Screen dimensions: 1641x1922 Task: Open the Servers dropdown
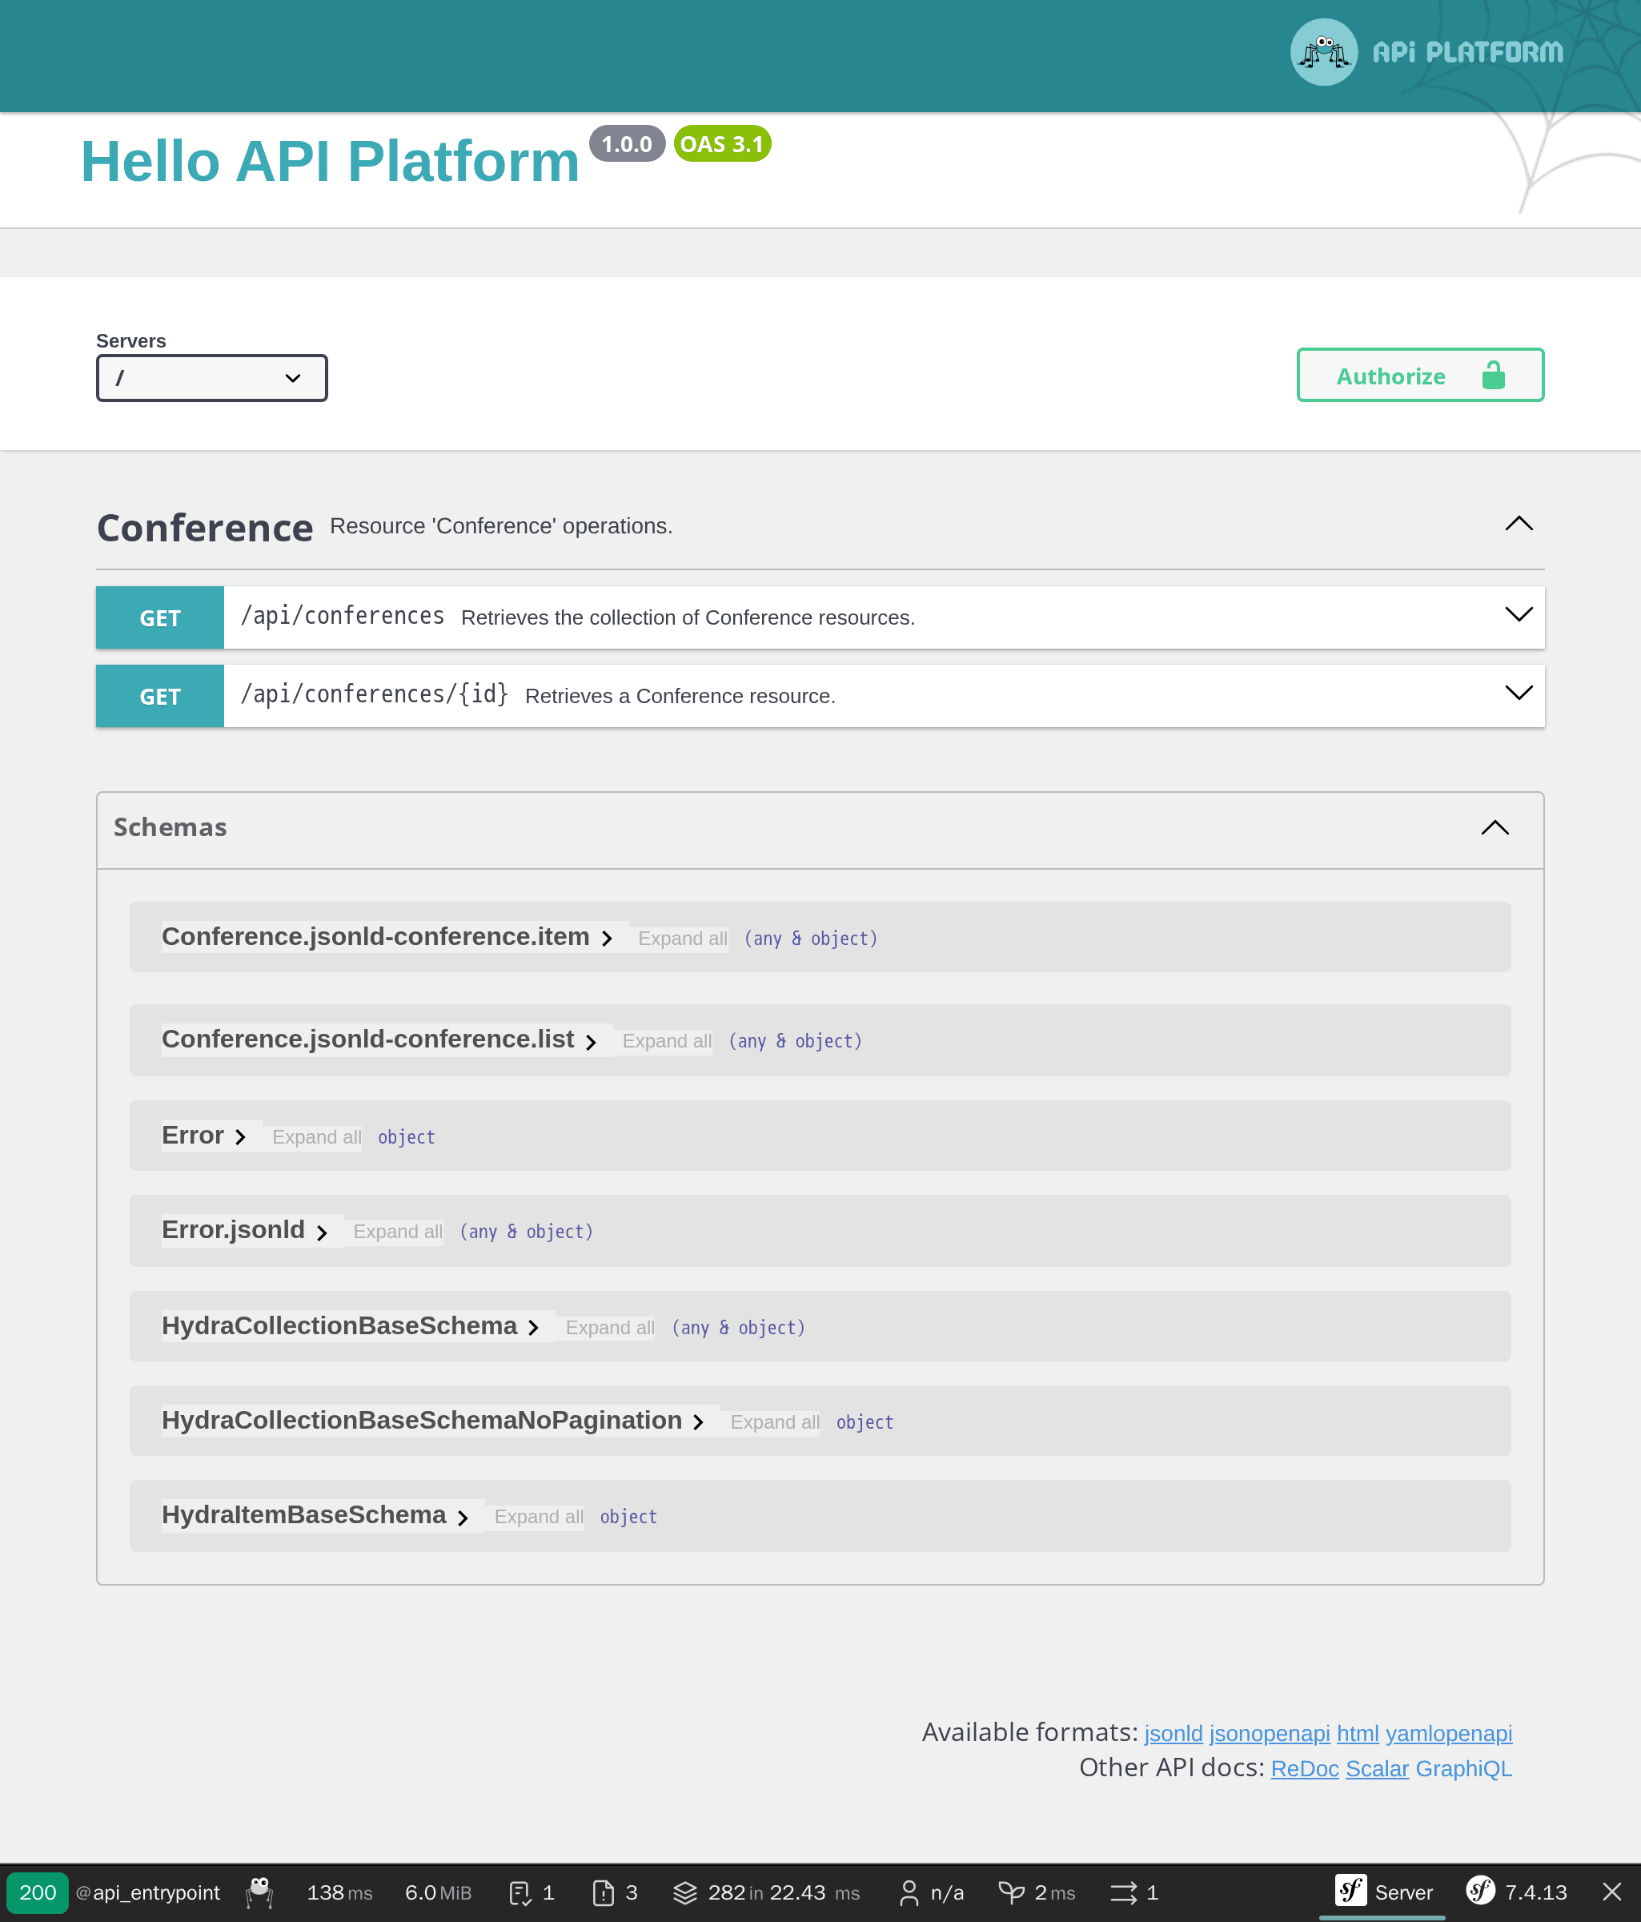click(x=211, y=377)
